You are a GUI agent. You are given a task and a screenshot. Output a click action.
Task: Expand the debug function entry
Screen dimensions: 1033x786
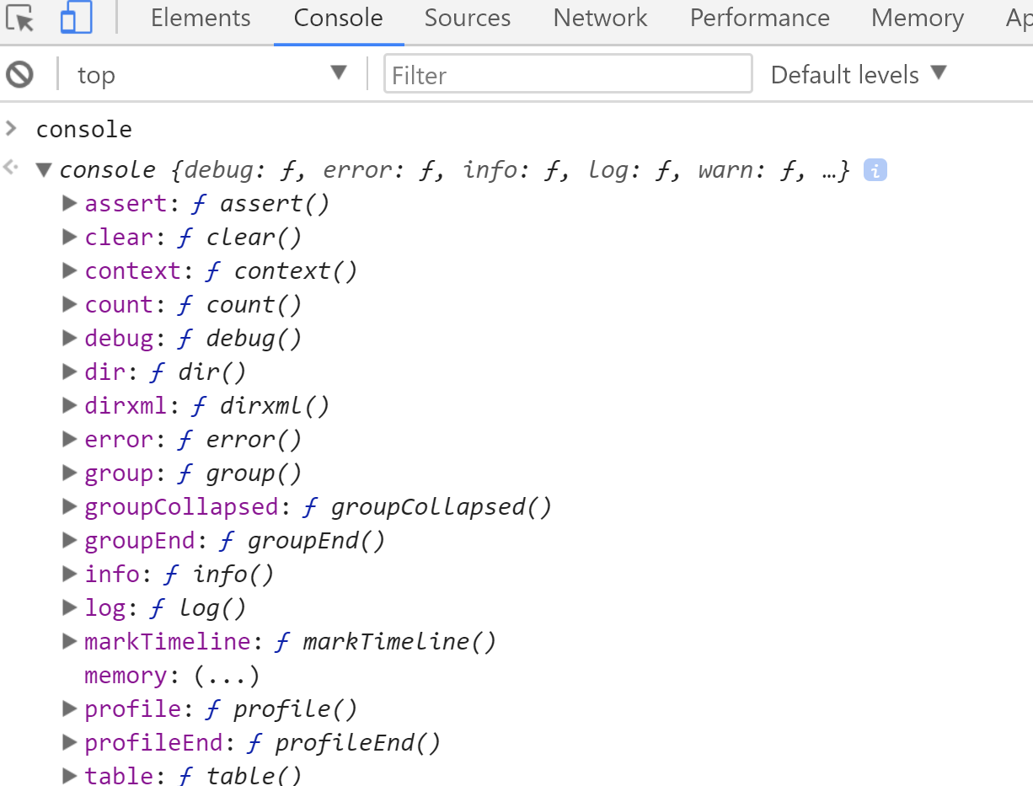coord(71,338)
